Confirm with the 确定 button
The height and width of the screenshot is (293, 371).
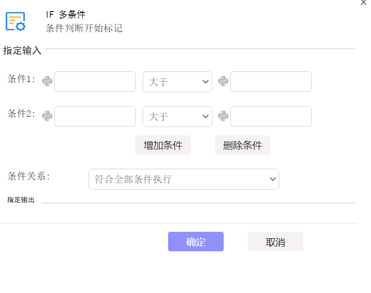tap(196, 242)
